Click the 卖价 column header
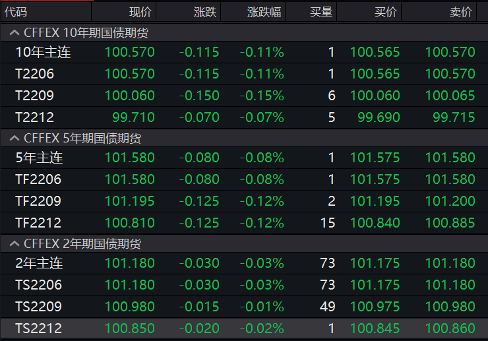The height and width of the screenshot is (341, 488). pyautogui.click(x=461, y=12)
